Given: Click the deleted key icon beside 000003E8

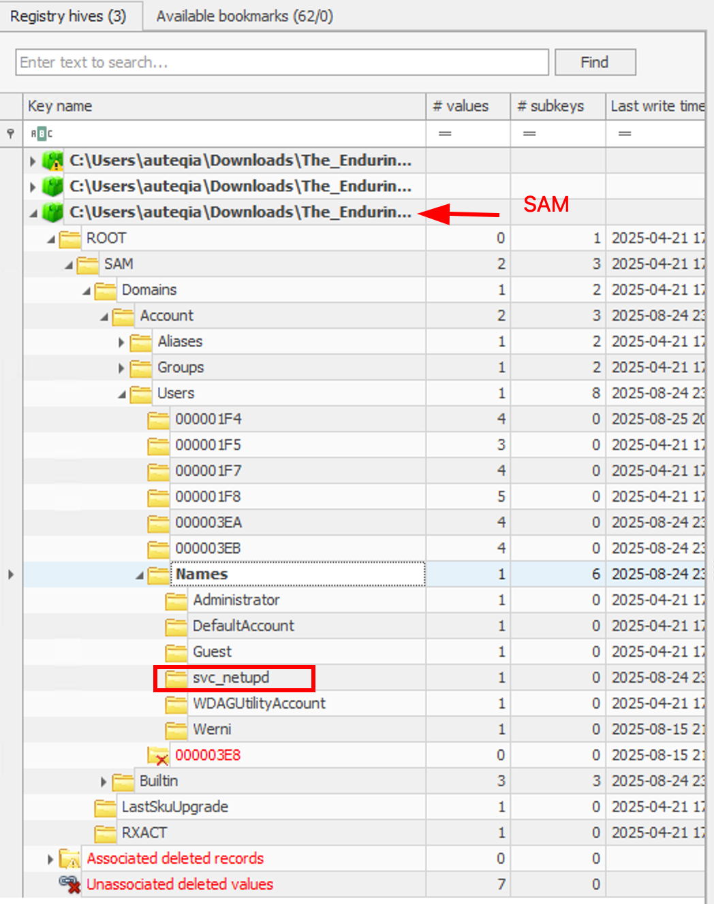Looking at the screenshot, I should pyautogui.click(x=158, y=756).
